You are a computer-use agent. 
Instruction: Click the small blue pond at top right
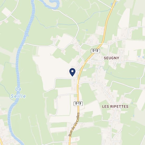coord(113,4)
